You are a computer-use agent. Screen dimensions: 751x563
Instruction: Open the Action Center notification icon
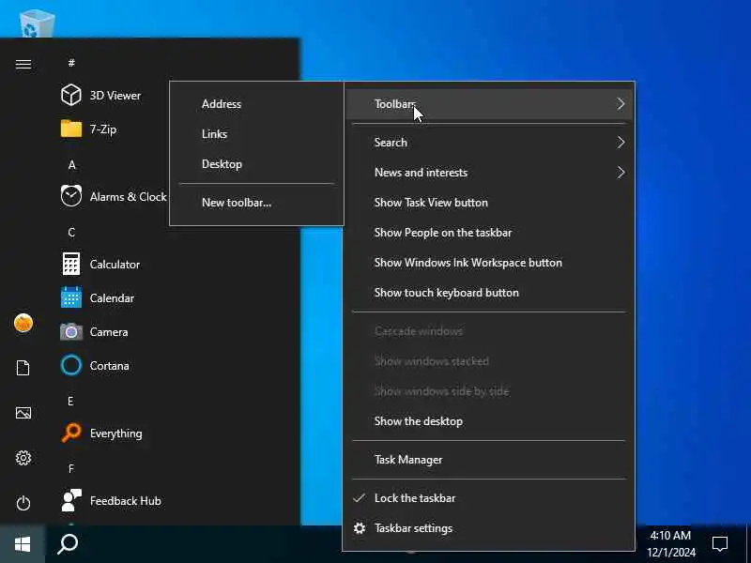tap(719, 544)
